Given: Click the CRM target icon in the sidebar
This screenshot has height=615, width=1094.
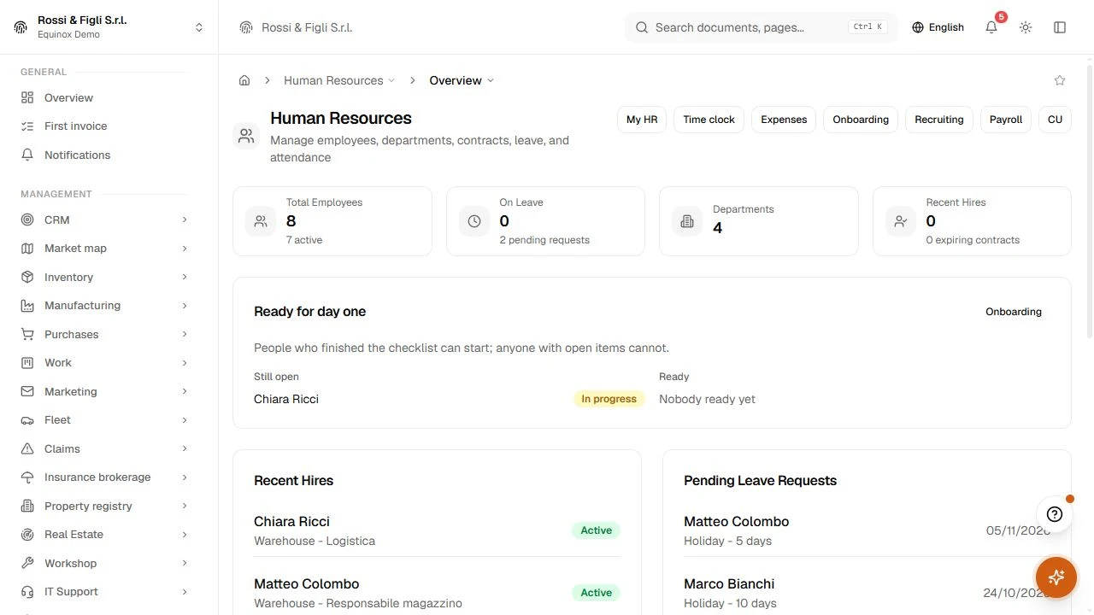Looking at the screenshot, I should pyautogui.click(x=27, y=220).
